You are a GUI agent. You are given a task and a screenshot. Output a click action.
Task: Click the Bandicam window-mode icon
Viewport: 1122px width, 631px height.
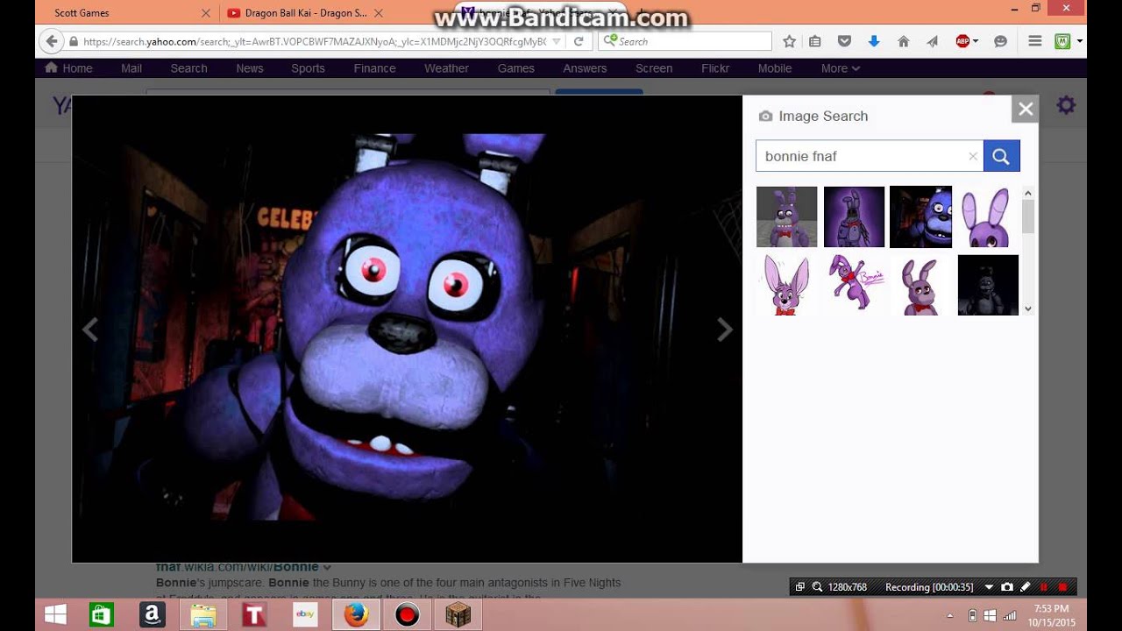tap(799, 587)
